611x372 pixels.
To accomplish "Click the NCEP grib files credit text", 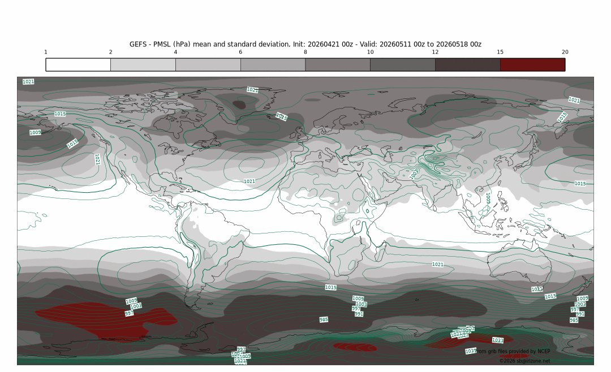I will point(513,352).
